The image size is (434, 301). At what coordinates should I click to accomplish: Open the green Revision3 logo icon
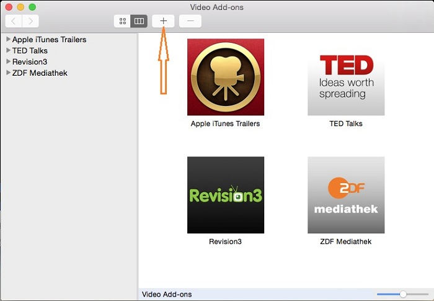pos(226,195)
